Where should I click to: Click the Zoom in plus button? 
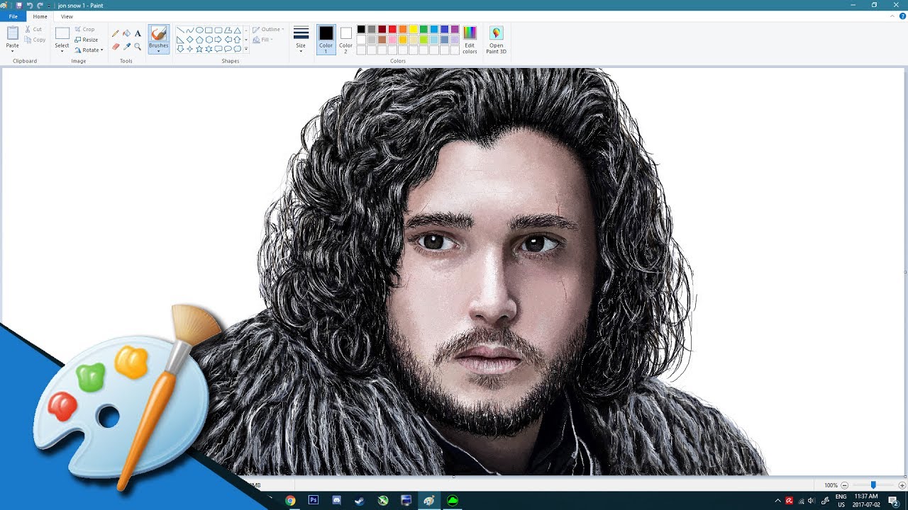pyautogui.click(x=902, y=485)
